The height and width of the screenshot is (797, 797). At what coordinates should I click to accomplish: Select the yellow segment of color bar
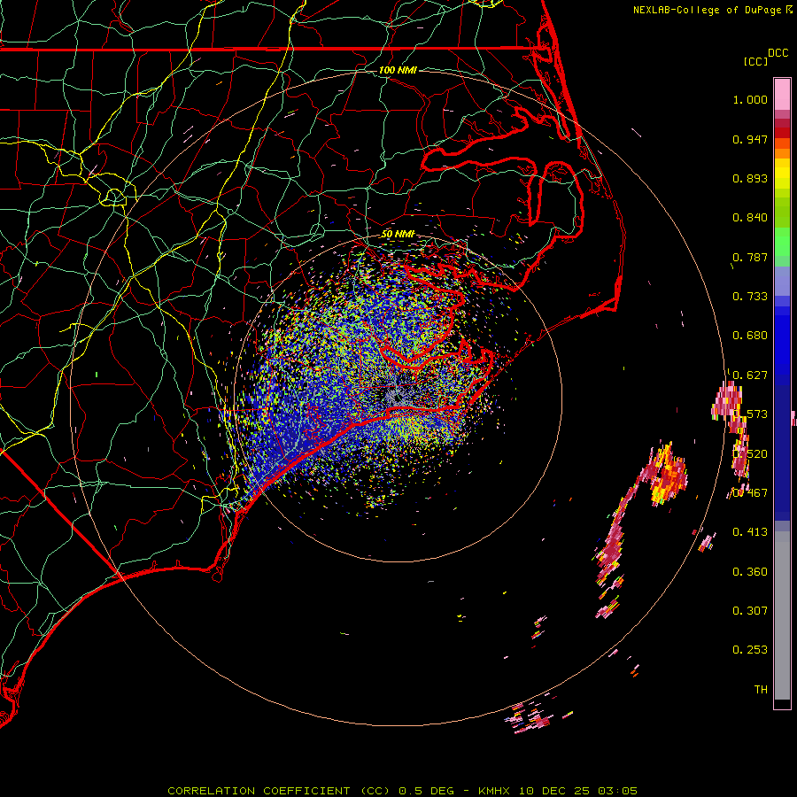point(782,174)
